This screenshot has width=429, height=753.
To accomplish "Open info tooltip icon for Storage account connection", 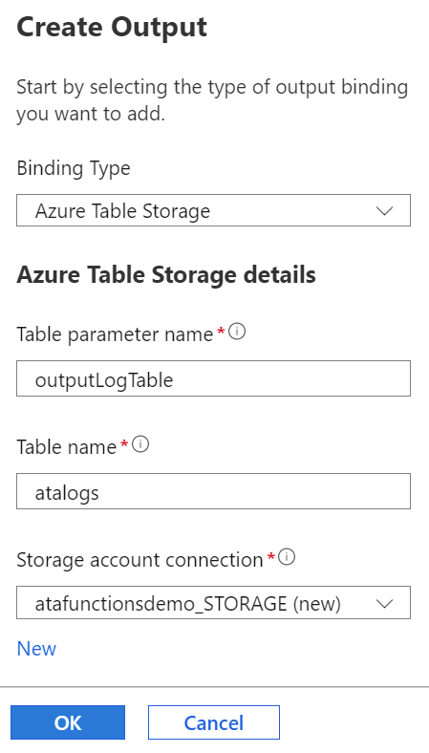I will (287, 557).
